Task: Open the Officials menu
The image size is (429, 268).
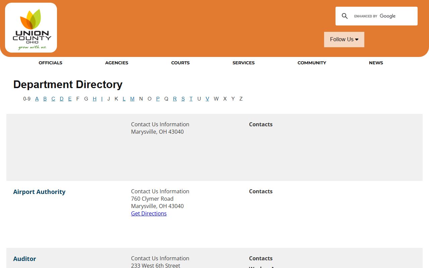Action: pyautogui.click(x=50, y=63)
